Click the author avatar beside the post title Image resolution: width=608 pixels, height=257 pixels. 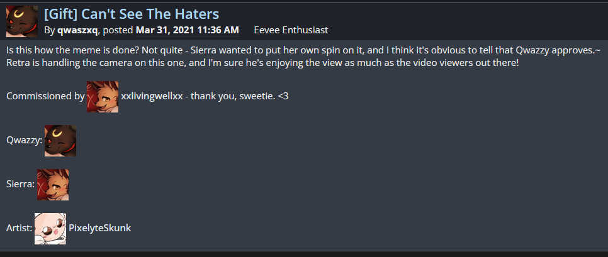click(21, 21)
